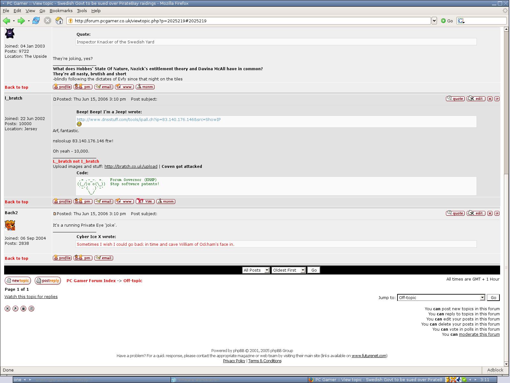Click Go next to the sort dropdowns
Screen dimensions: 510x383
tap(314, 270)
